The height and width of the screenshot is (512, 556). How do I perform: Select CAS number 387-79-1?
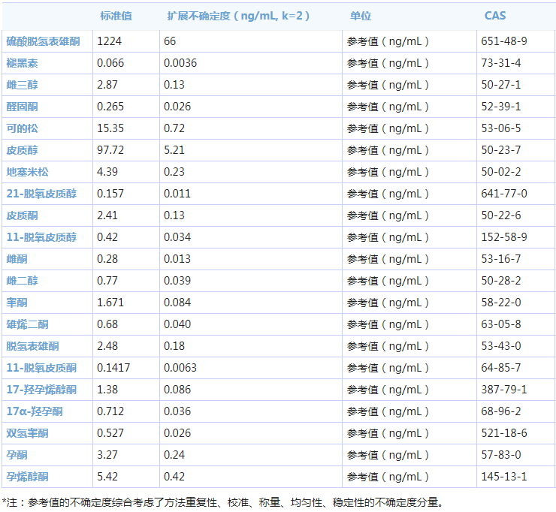point(504,390)
